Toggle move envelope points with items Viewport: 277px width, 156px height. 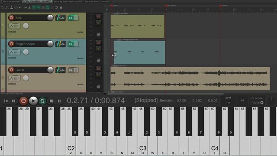click(x=47, y=7)
